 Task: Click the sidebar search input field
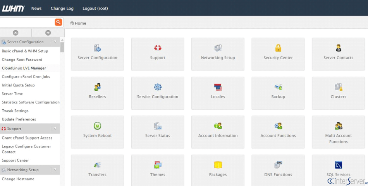tap(26, 22)
